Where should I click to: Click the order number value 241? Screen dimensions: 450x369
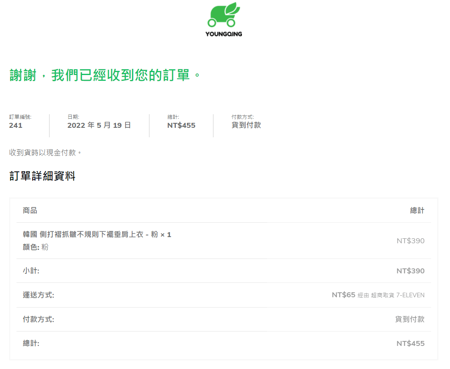click(x=16, y=126)
